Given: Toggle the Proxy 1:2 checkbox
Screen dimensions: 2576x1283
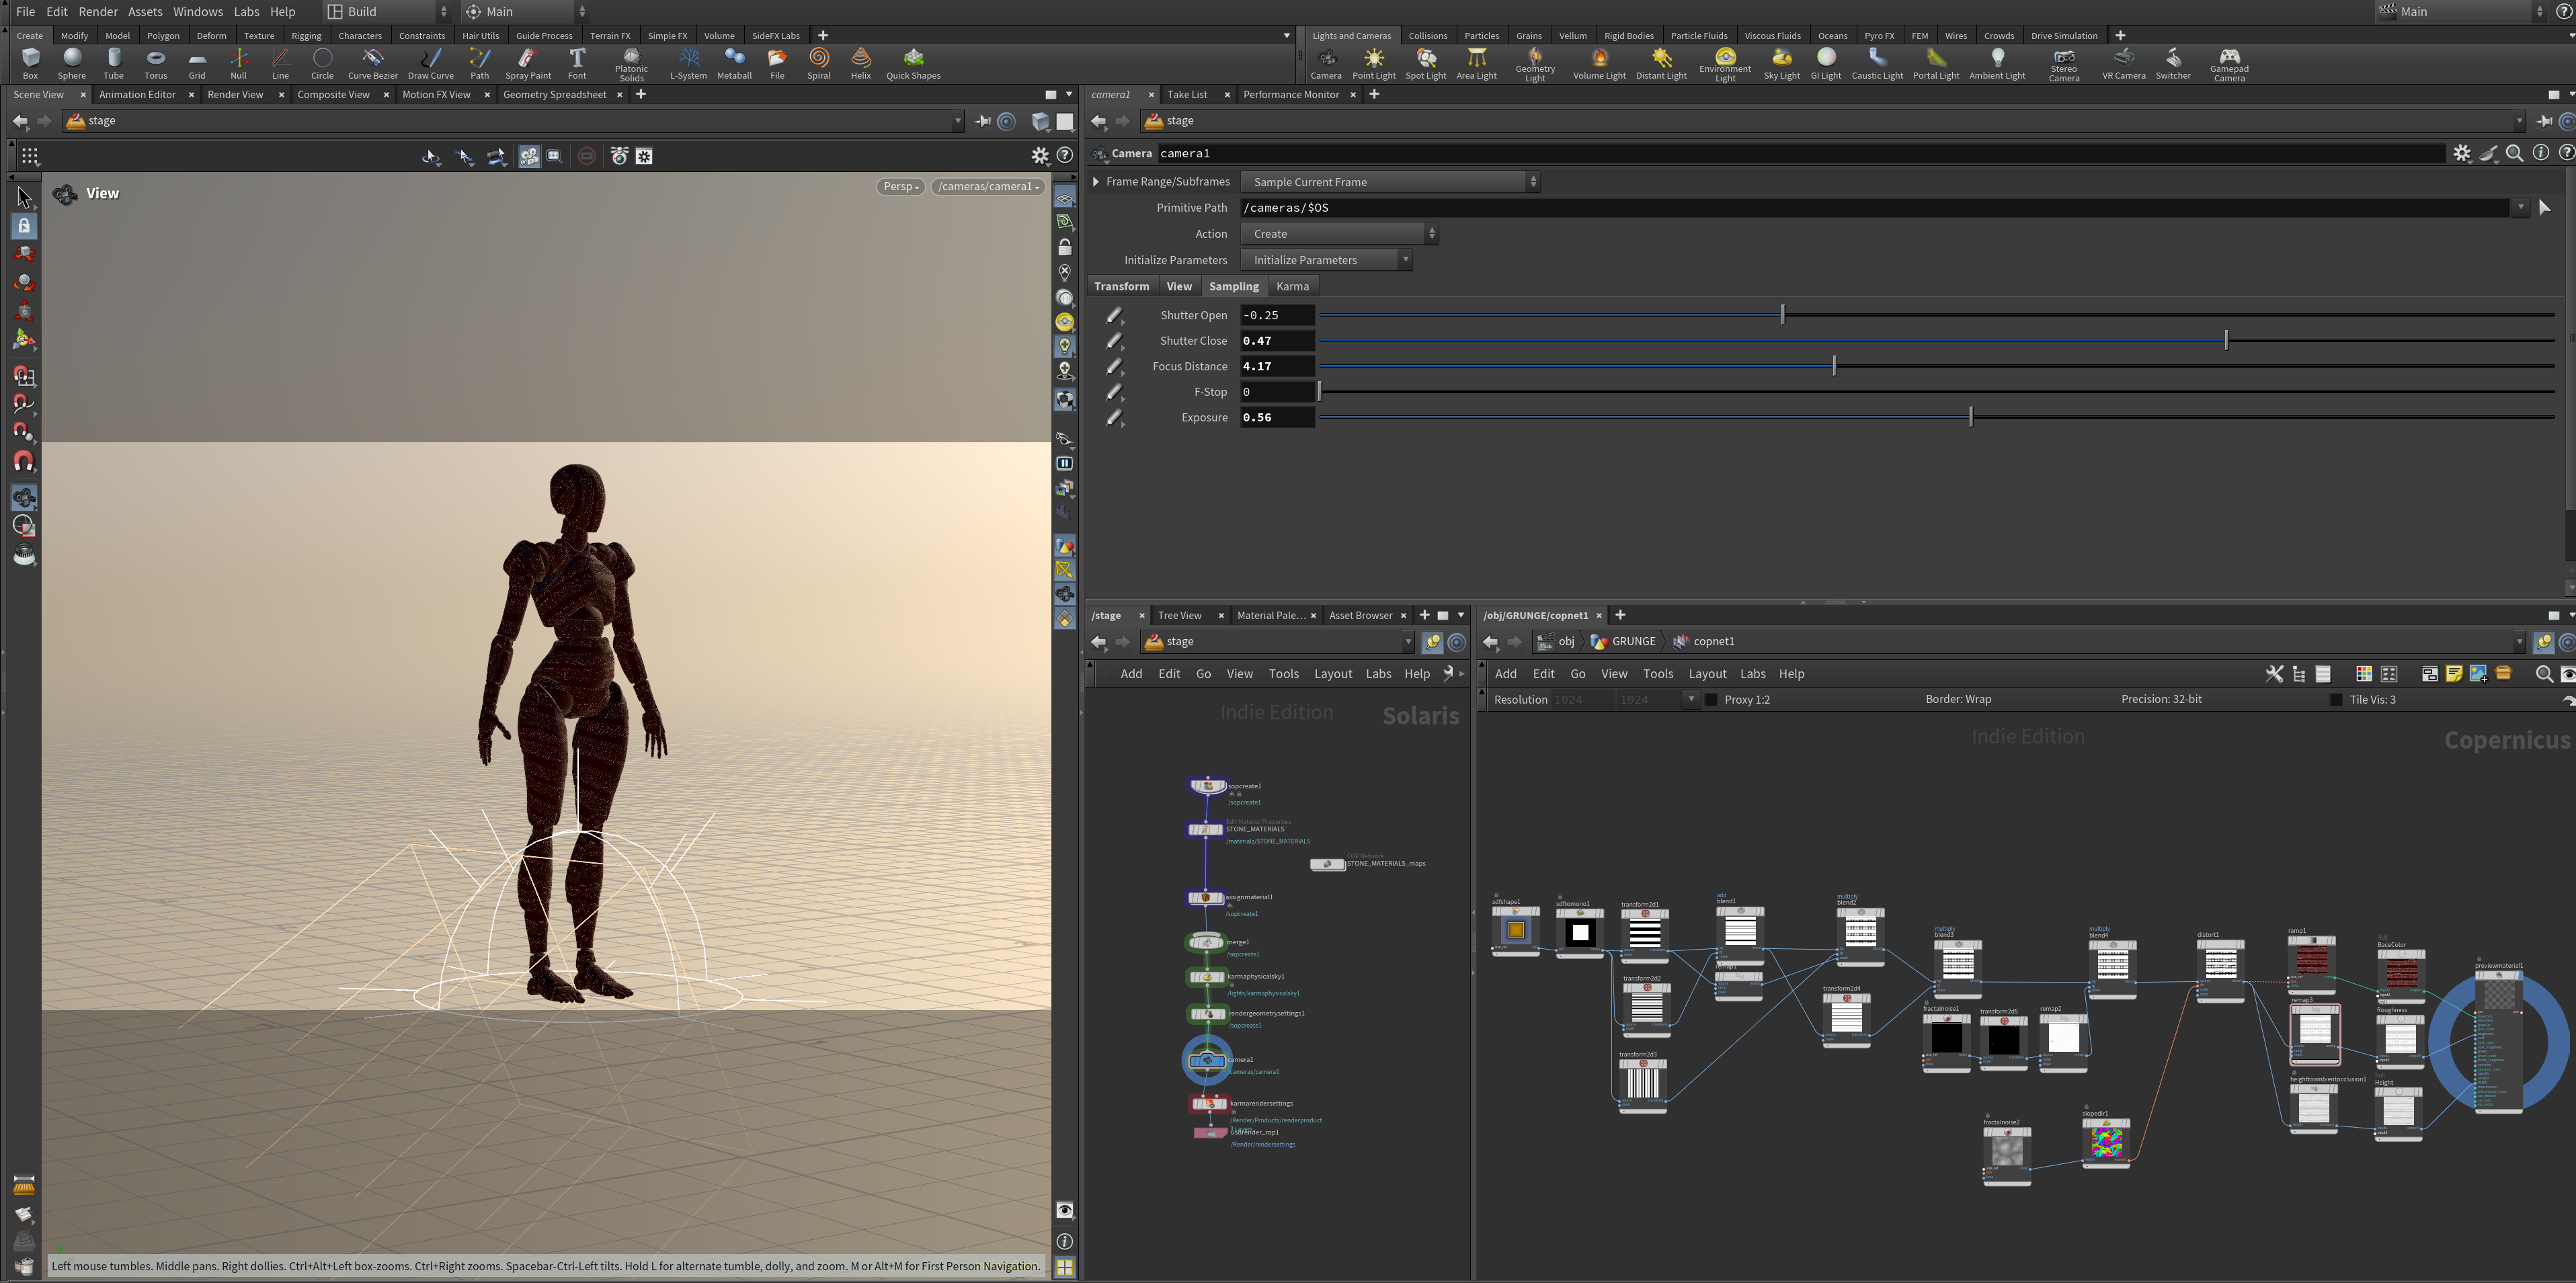Looking at the screenshot, I should 1711,700.
